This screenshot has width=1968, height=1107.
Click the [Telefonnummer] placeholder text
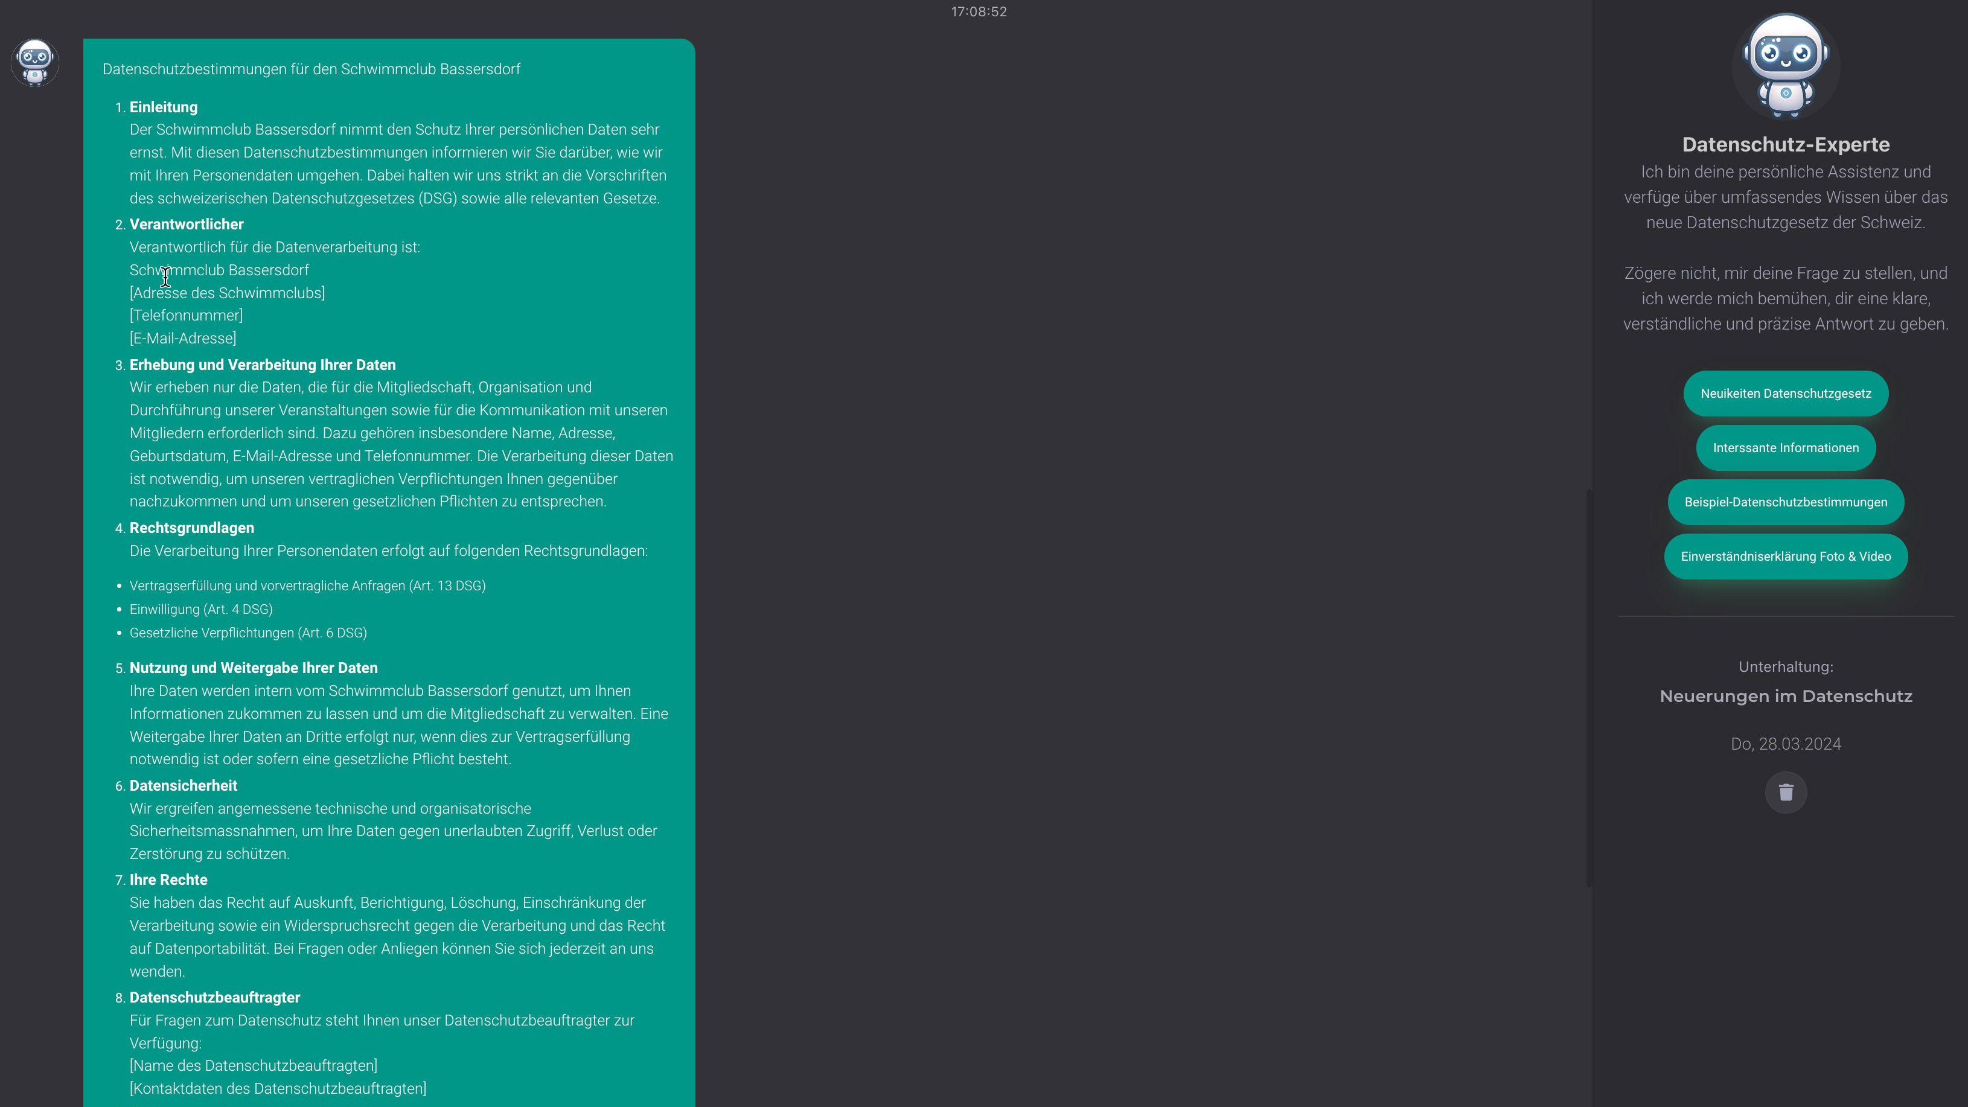click(x=186, y=316)
